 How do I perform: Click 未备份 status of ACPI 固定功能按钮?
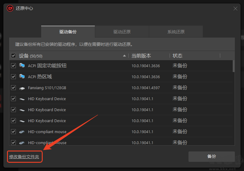tap(180, 66)
